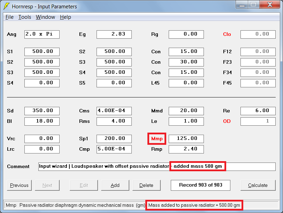283x213 pixels.
Task: Click the first-row S2 value 500.00
Action: [114, 52]
